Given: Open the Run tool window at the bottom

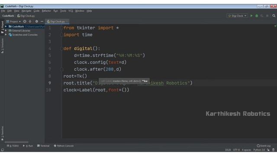Looking at the screenshot, I should (x=28, y=146).
